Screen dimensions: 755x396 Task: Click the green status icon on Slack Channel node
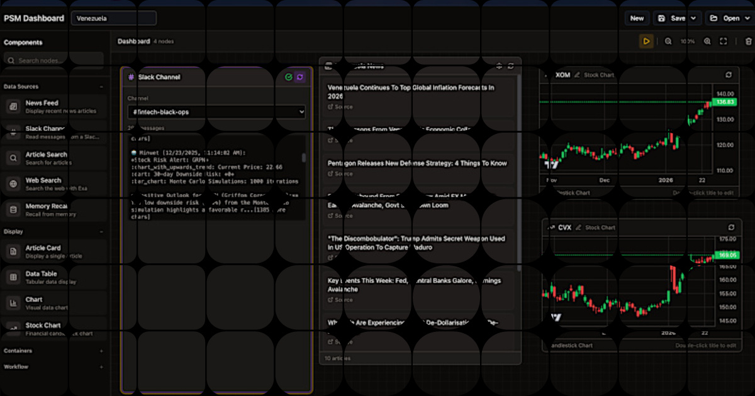(x=288, y=77)
